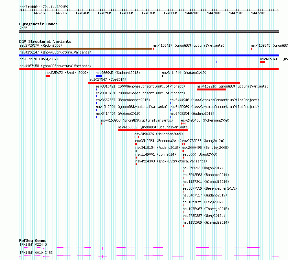
Task: Select nsv4156147 (gnomADStructuralVariants) label
Action: pyautogui.click(x=55, y=52)
